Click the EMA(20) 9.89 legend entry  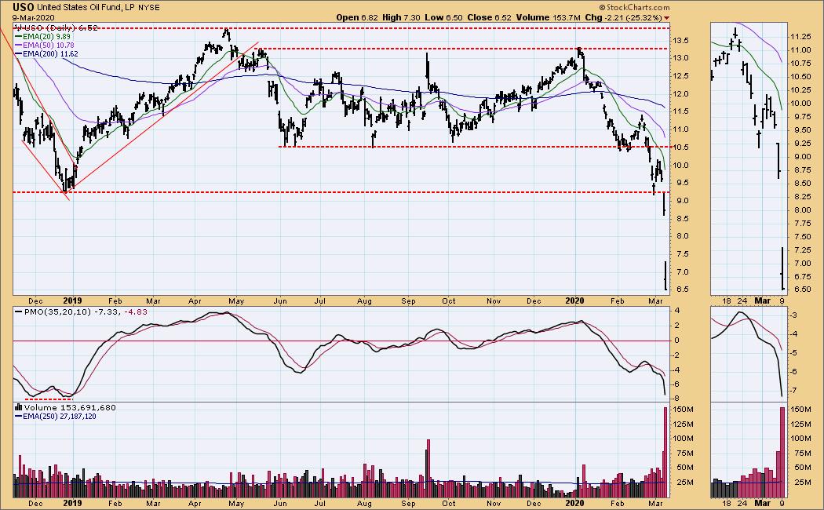click(x=46, y=37)
